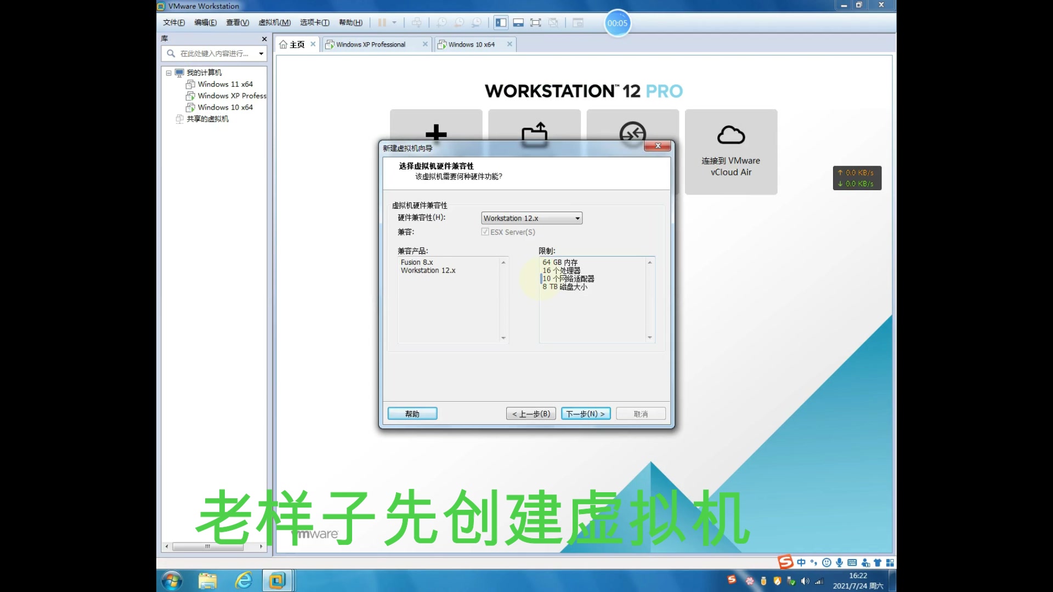Click the full screen view icon in toolbar

pos(535,22)
